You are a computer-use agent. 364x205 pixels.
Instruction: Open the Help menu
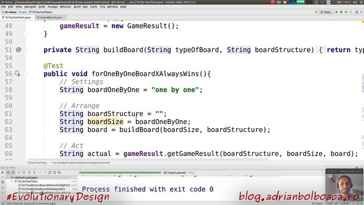[123, 7]
